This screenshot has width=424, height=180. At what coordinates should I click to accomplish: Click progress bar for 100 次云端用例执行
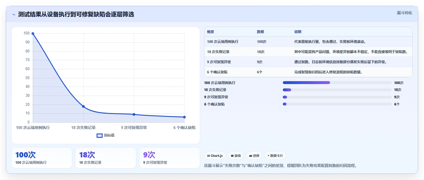pos(337,83)
